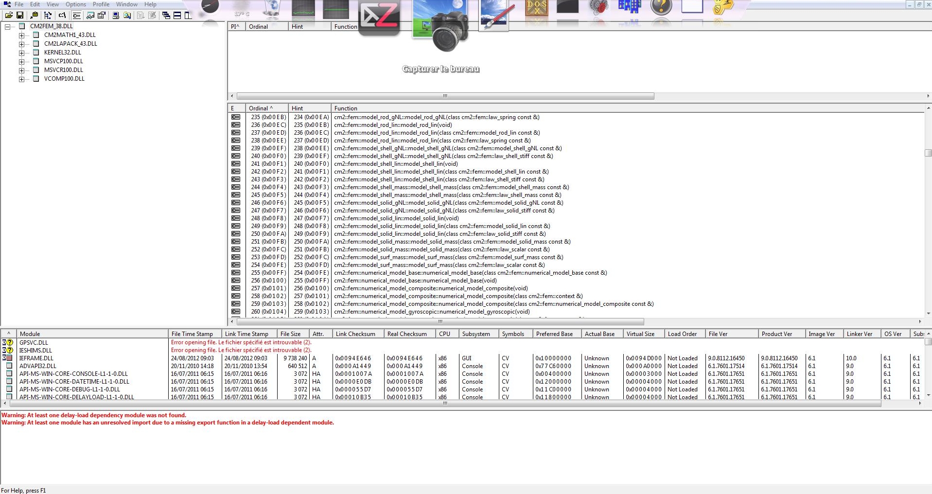Viewport: 932px width, 494px height.
Task: Click the terminal Z dock icon
Action: coord(379,18)
